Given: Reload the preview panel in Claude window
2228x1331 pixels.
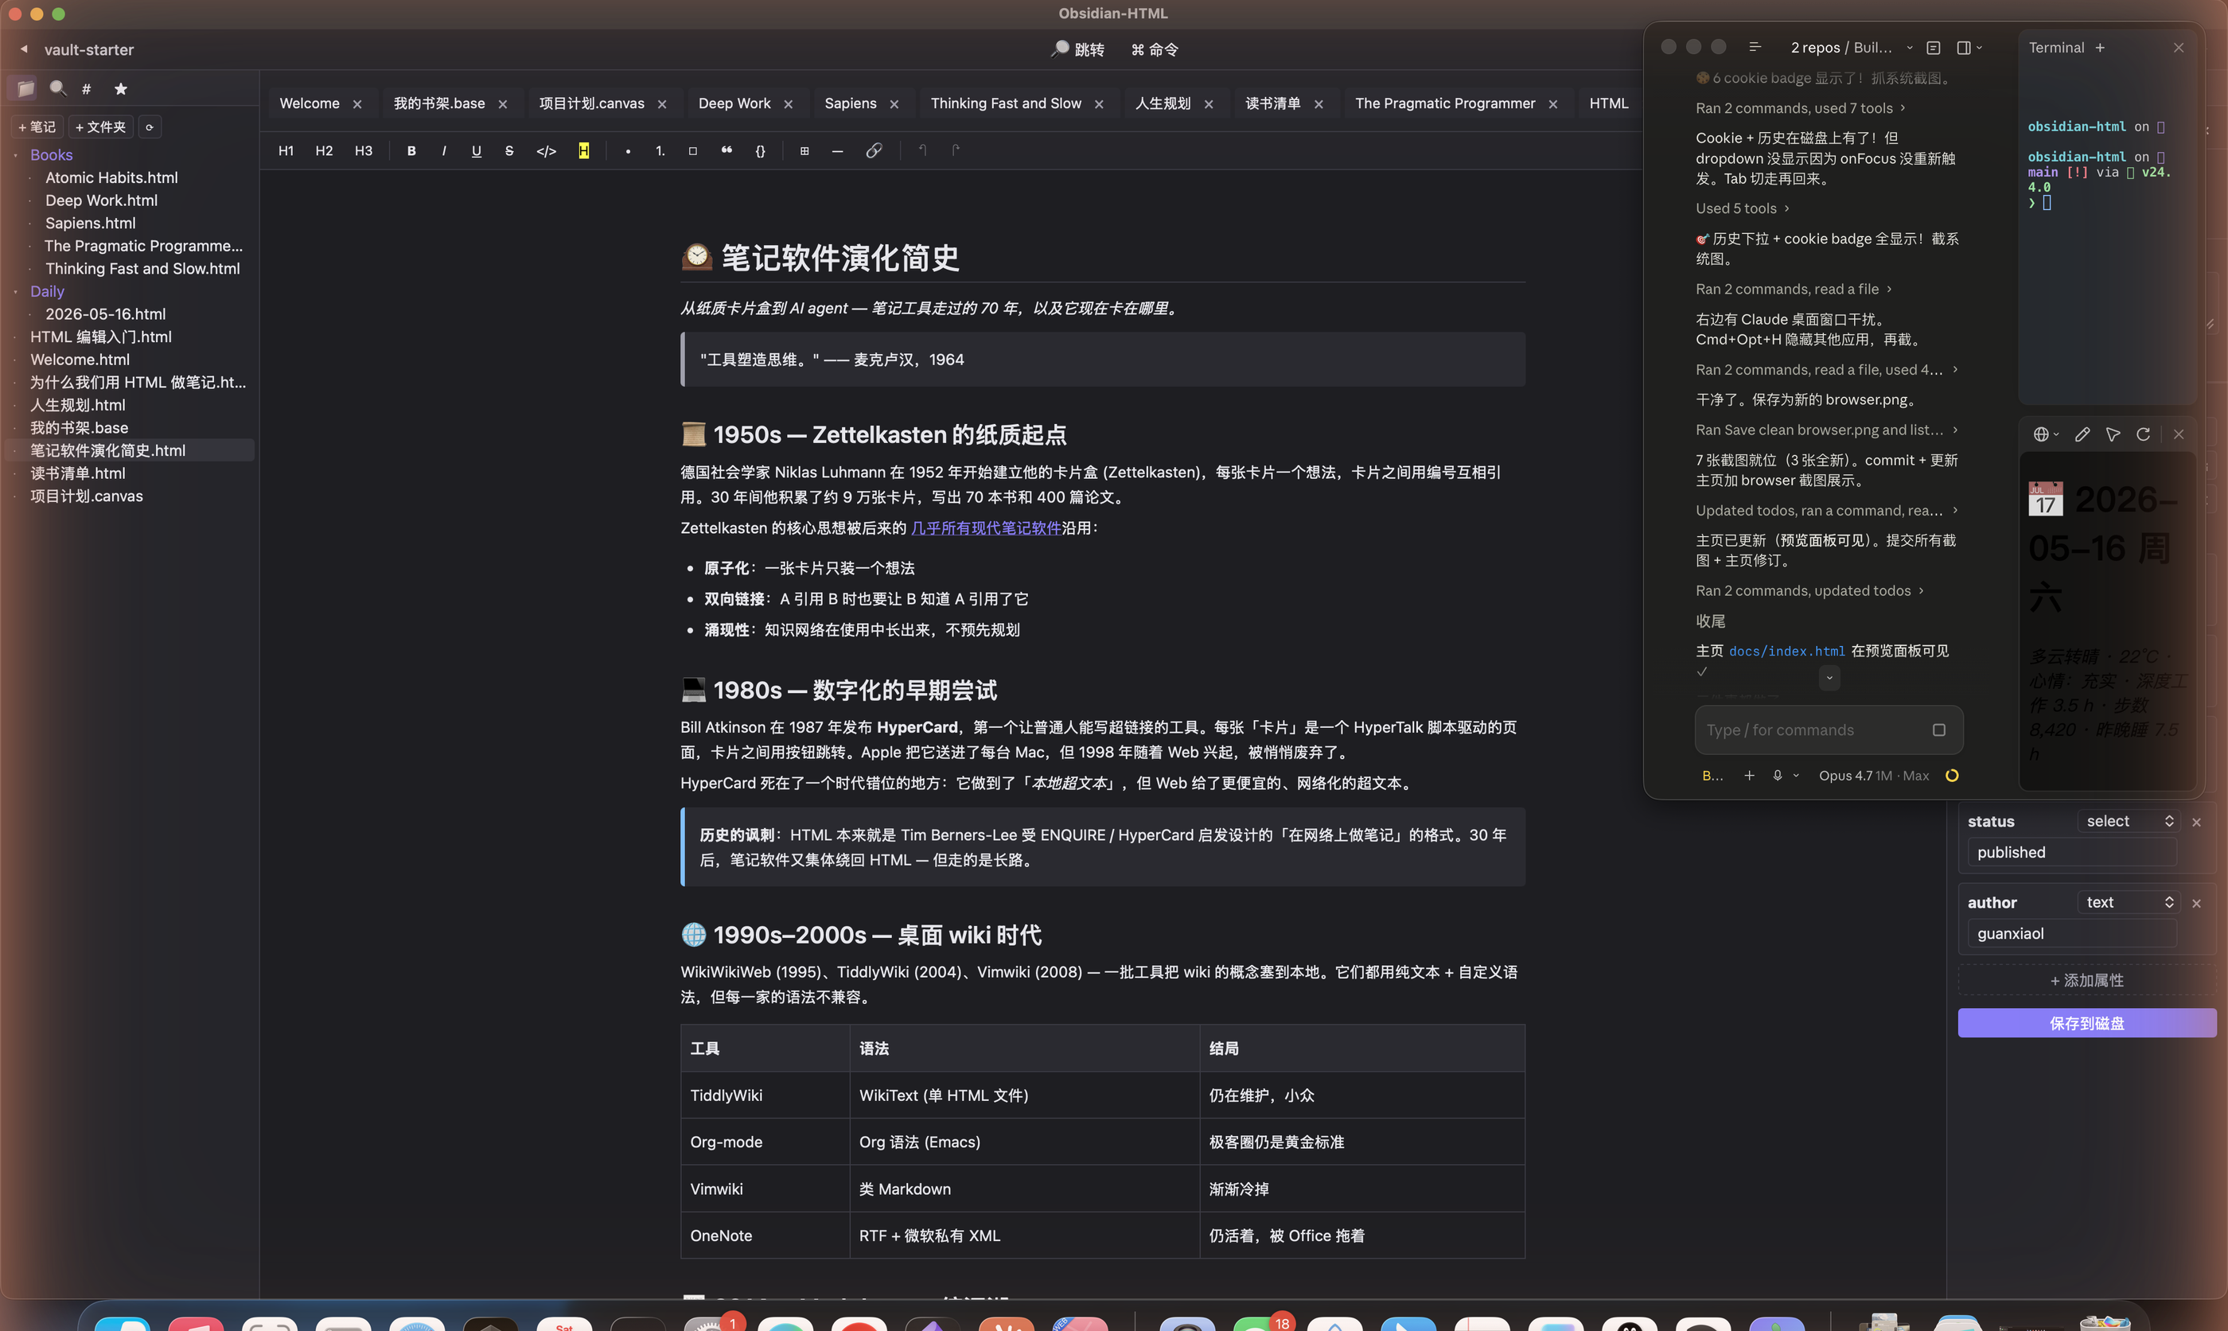Looking at the screenshot, I should pos(2143,434).
